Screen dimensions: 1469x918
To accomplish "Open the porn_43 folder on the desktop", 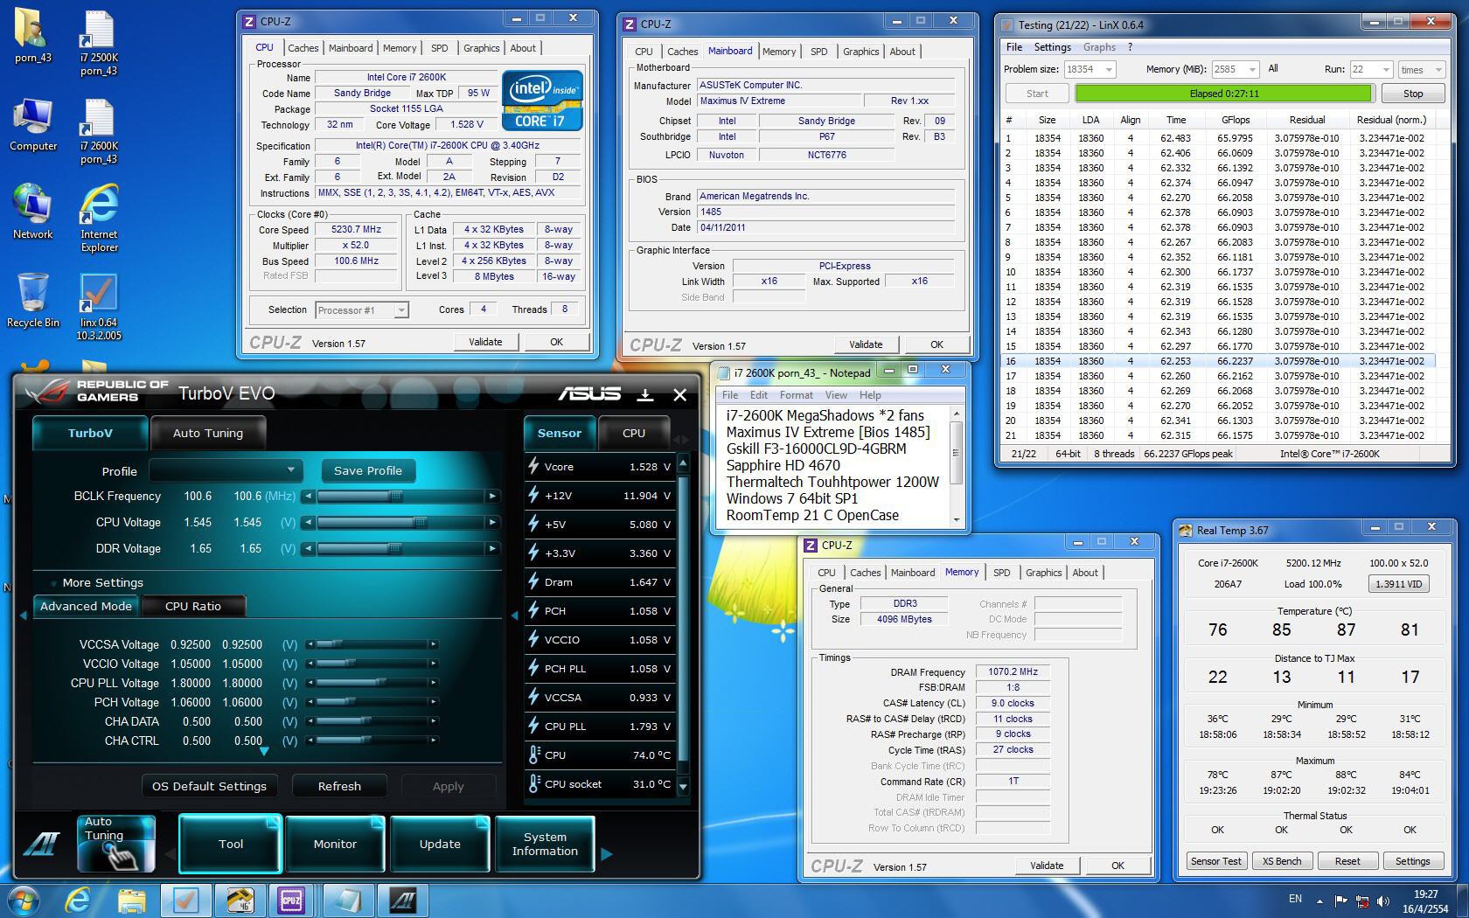I will (x=33, y=37).
